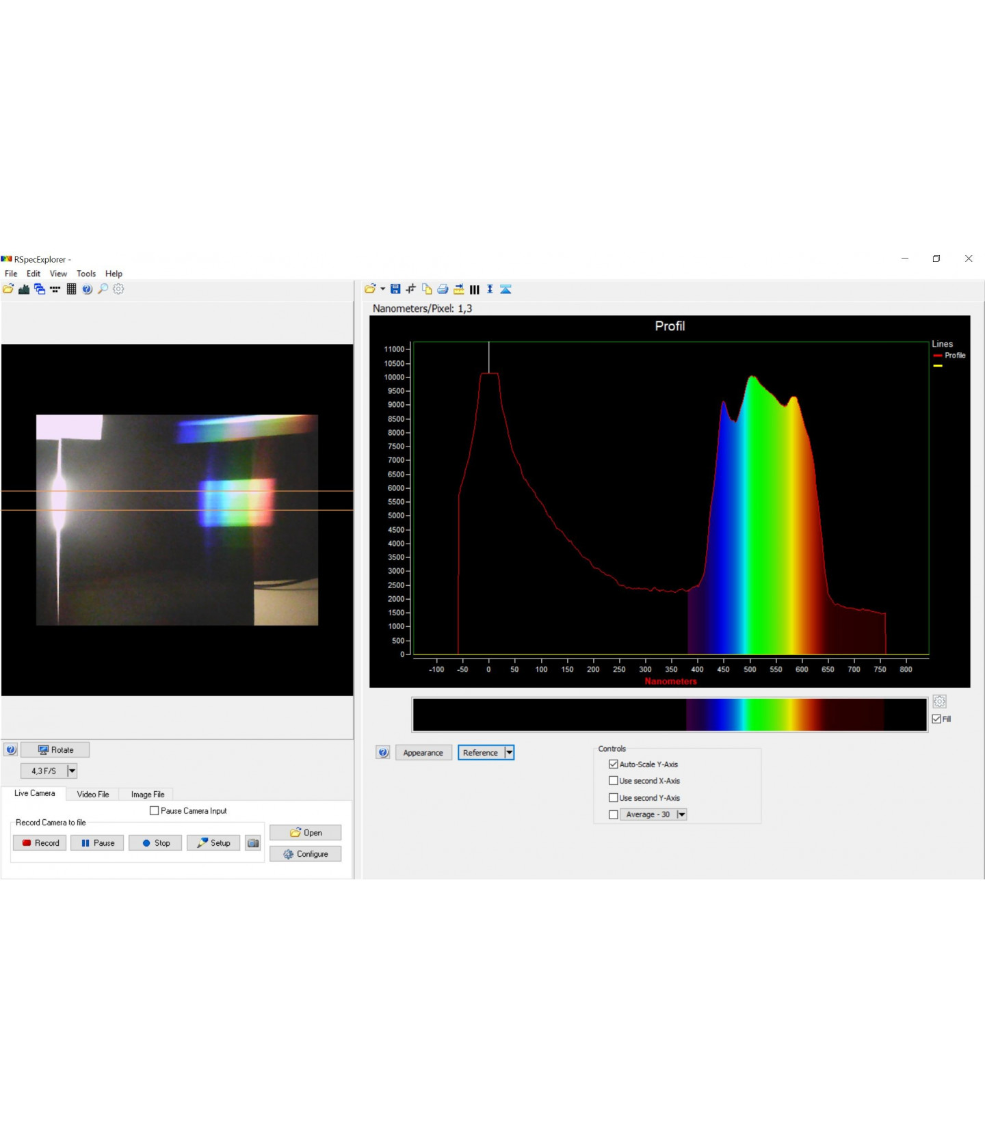Switch to the Video File tab
The width and height of the screenshot is (985, 1131).
pyautogui.click(x=93, y=795)
